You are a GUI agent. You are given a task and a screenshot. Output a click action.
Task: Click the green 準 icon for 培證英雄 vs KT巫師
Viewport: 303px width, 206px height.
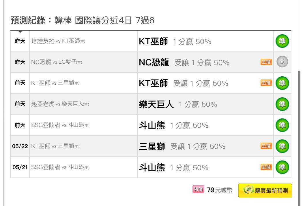coord(282,41)
